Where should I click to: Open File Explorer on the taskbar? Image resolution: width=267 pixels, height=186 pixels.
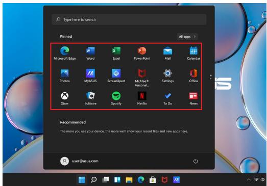point(129,180)
